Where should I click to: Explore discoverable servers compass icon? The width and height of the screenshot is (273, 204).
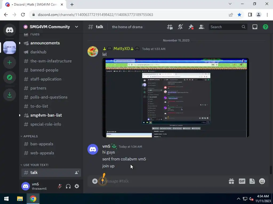click(x=10, y=77)
